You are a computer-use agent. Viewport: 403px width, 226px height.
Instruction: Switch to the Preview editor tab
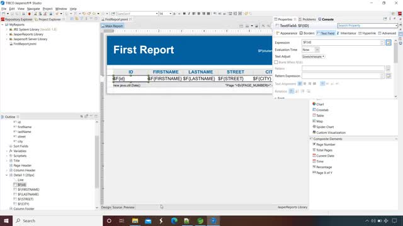click(x=129, y=207)
